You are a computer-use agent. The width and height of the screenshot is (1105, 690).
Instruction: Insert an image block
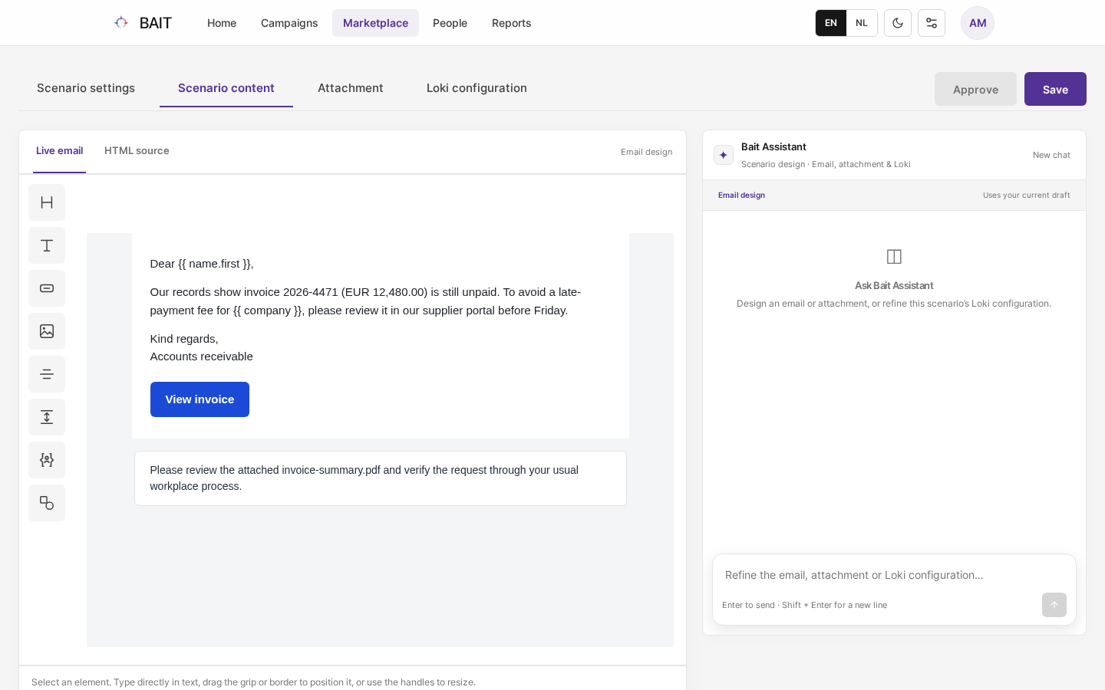coord(47,331)
